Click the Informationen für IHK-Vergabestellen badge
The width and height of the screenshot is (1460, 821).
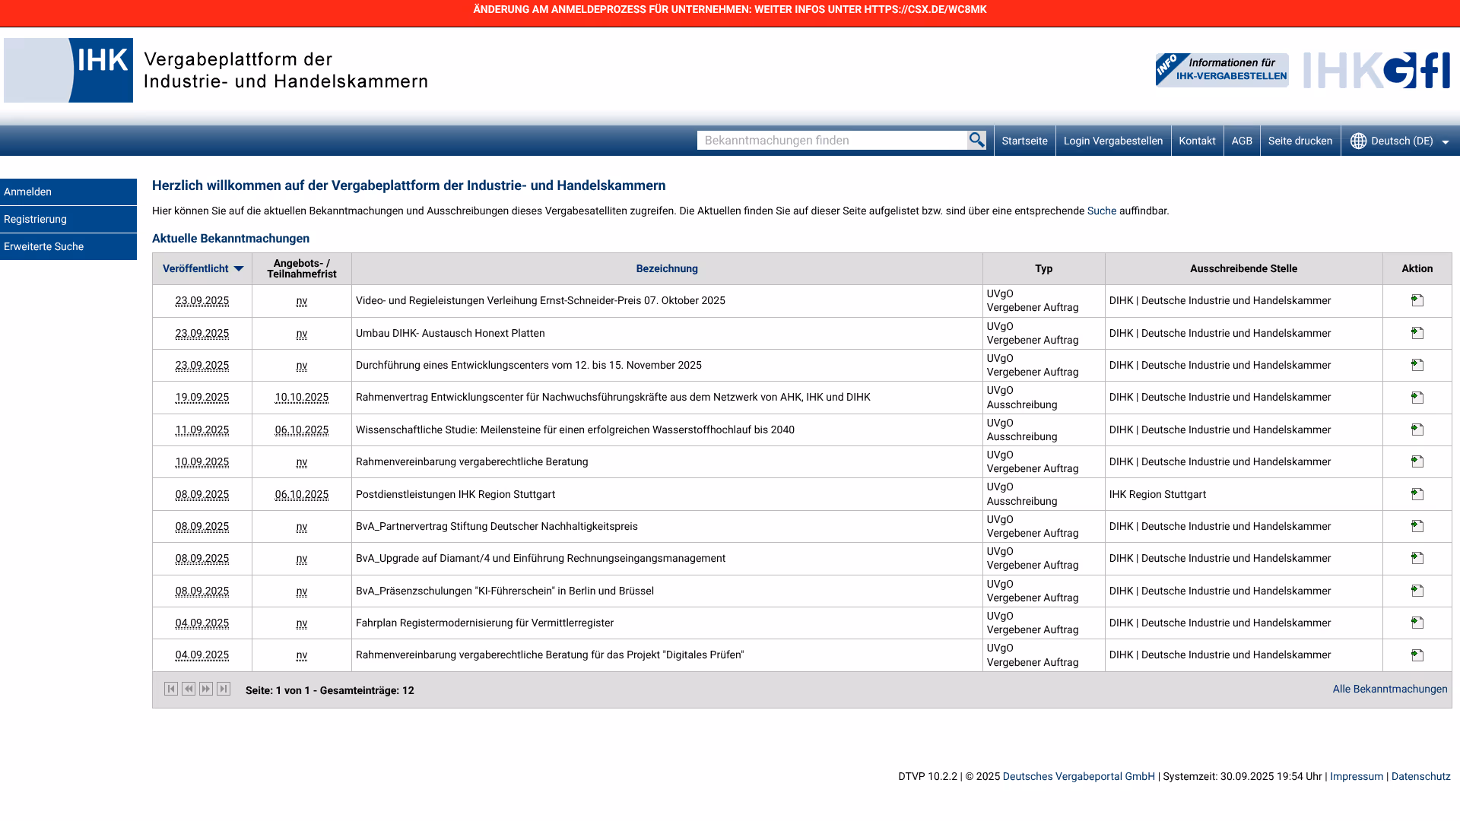click(1221, 70)
